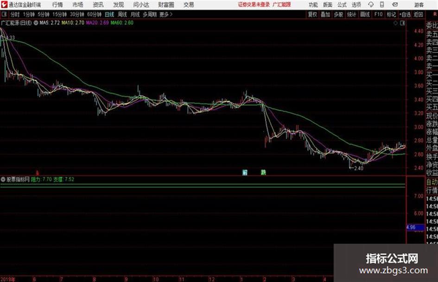Switch to 分时 period tab
Viewport: 438px width, 282px height.
[x=15, y=14]
